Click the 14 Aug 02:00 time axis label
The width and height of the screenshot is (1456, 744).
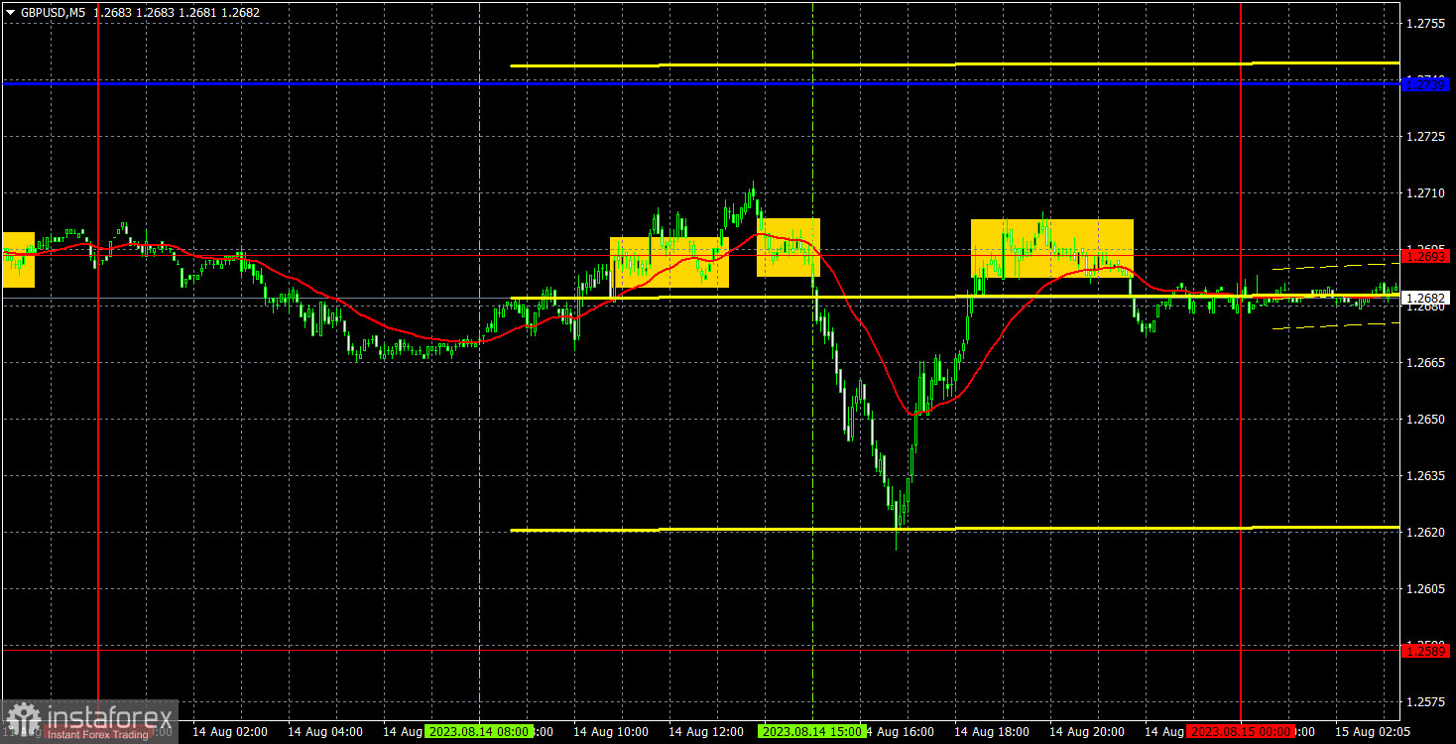[x=230, y=731]
